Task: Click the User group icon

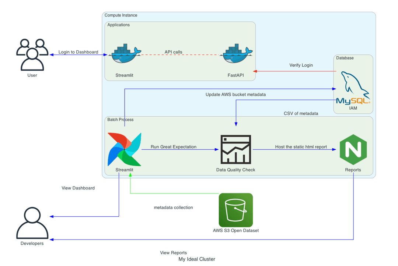Action: [x=32, y=54]
